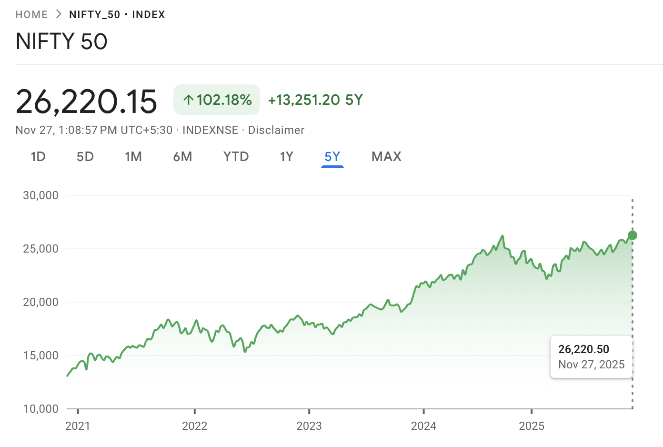This screenshot has width=663, height=447.
Task: Select the 1M chart range
Action: pos(133,156)
